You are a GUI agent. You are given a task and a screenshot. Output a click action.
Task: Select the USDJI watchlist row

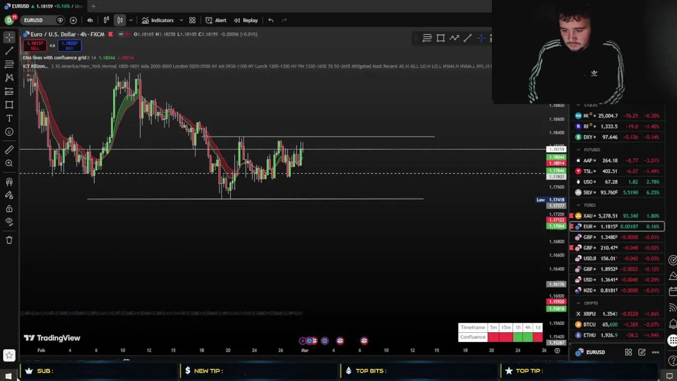pyautogui.click(x=617, y=258)
